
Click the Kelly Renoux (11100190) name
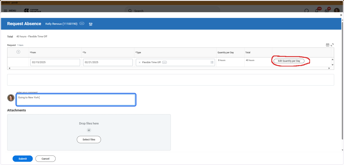point(61,24)
